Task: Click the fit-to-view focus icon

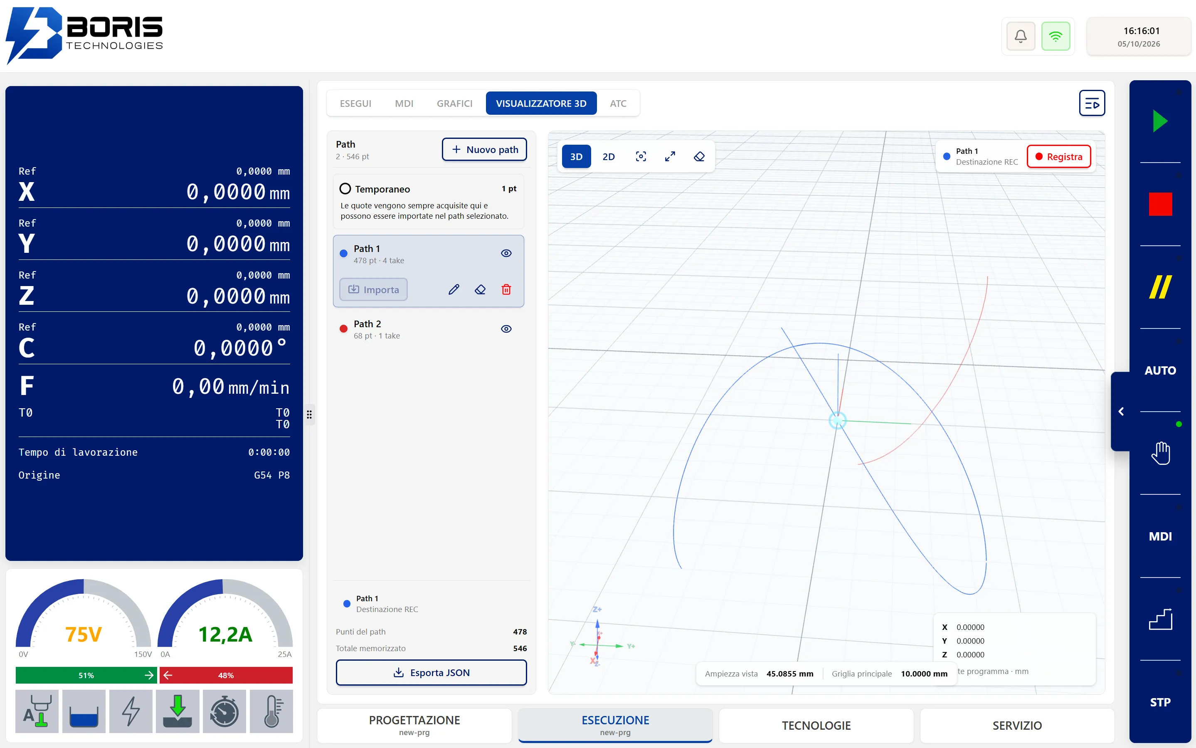Action: [x=641, y=157]
